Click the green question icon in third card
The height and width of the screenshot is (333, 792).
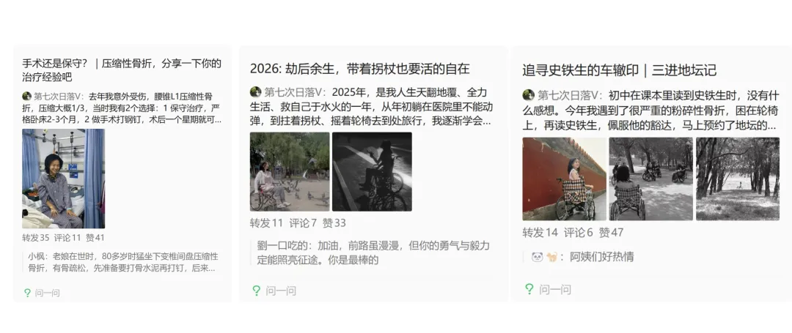pos(529,289)
